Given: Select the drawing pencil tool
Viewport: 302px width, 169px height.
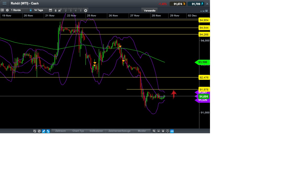Looking at the screenshot, I should 44,131.
